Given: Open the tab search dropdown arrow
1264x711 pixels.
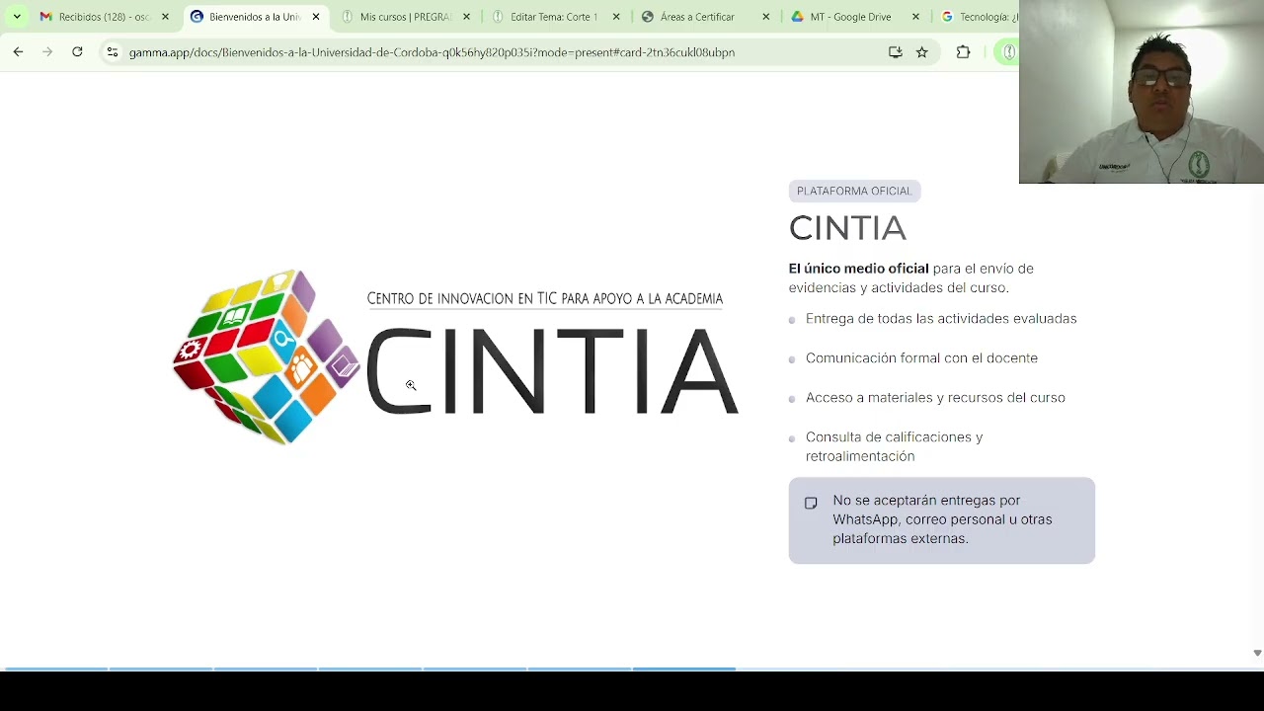Looking at the screenshot, I should (x=17, y=17).
